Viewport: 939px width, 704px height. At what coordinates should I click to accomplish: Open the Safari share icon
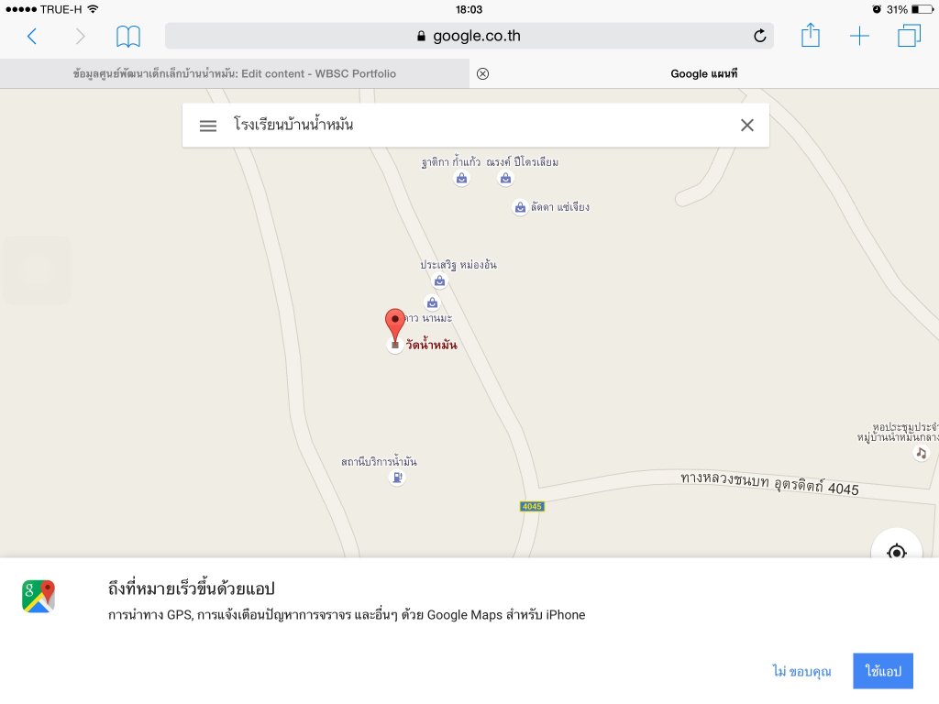[811, 36]
